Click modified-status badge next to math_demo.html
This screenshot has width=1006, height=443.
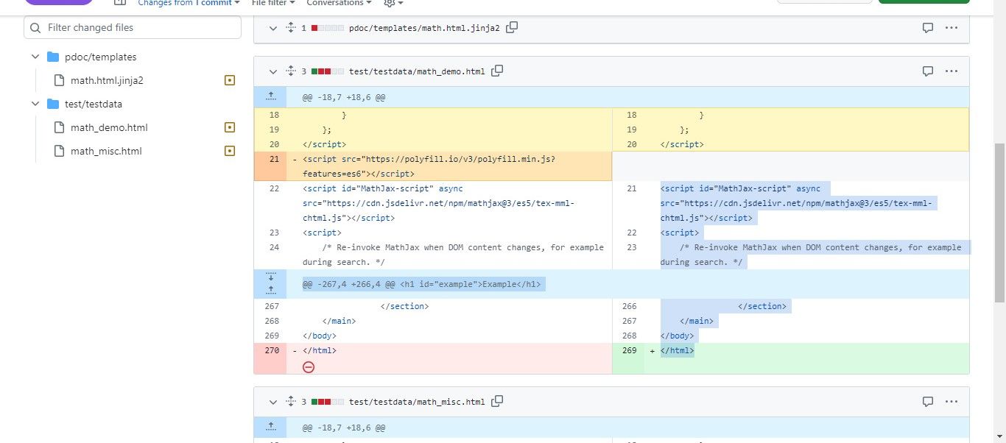(229, 127)
